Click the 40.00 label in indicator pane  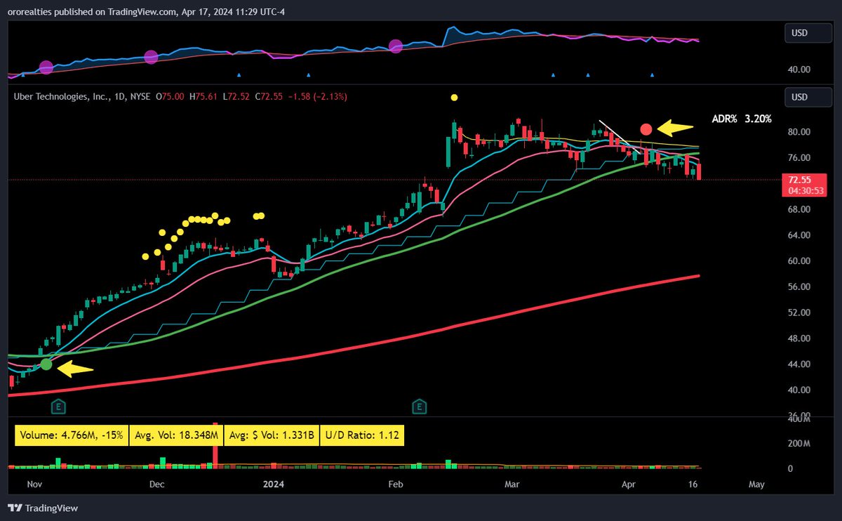800,70
